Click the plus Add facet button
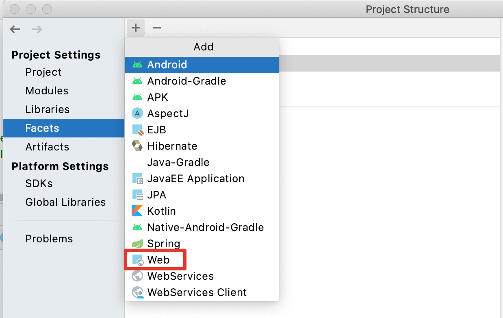This screenshot has height=318, width=503. click(x=136, y=28)
